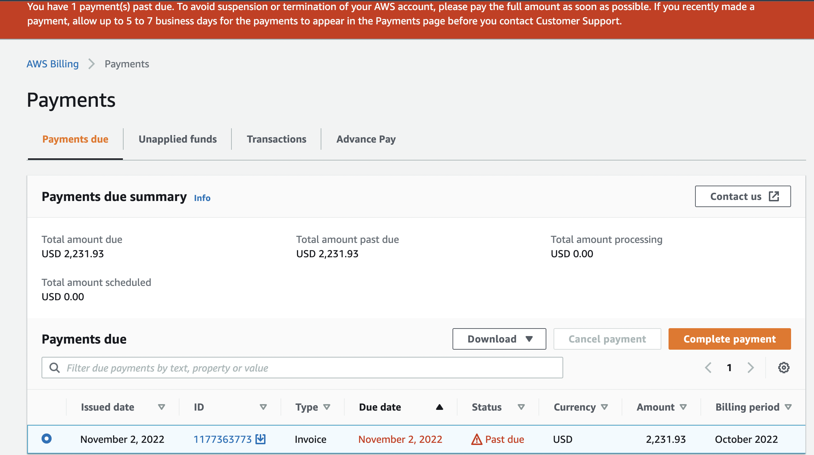Open the Download dropdown menu
814x455 pixels.
point(499,339)
